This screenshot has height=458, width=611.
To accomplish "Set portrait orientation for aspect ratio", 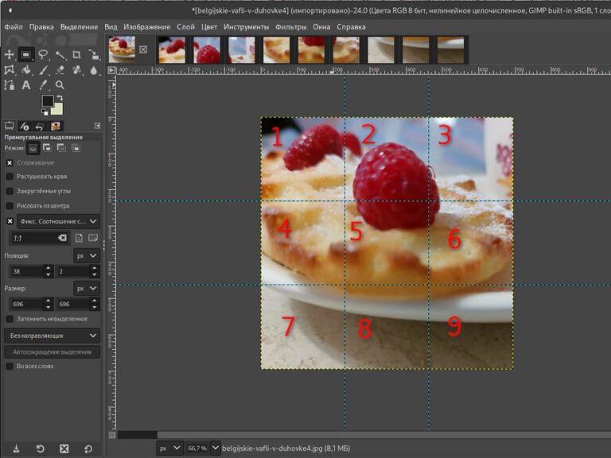I will click(x=79, y=238).
